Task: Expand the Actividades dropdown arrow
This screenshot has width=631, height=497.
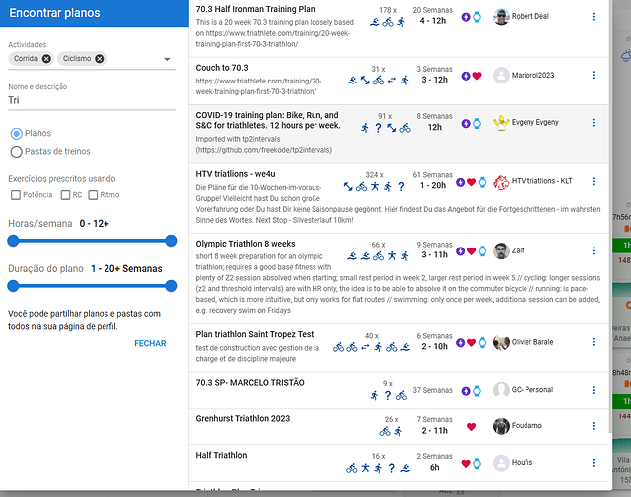Action: point(167,60)
